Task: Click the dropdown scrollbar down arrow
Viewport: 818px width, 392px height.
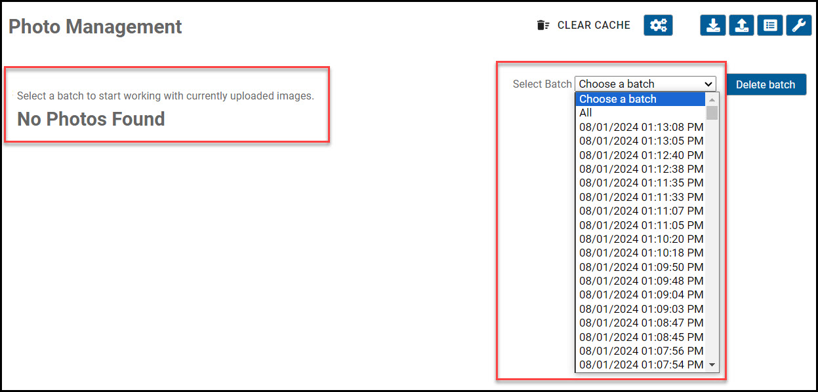Action: (x=713, y=365)
